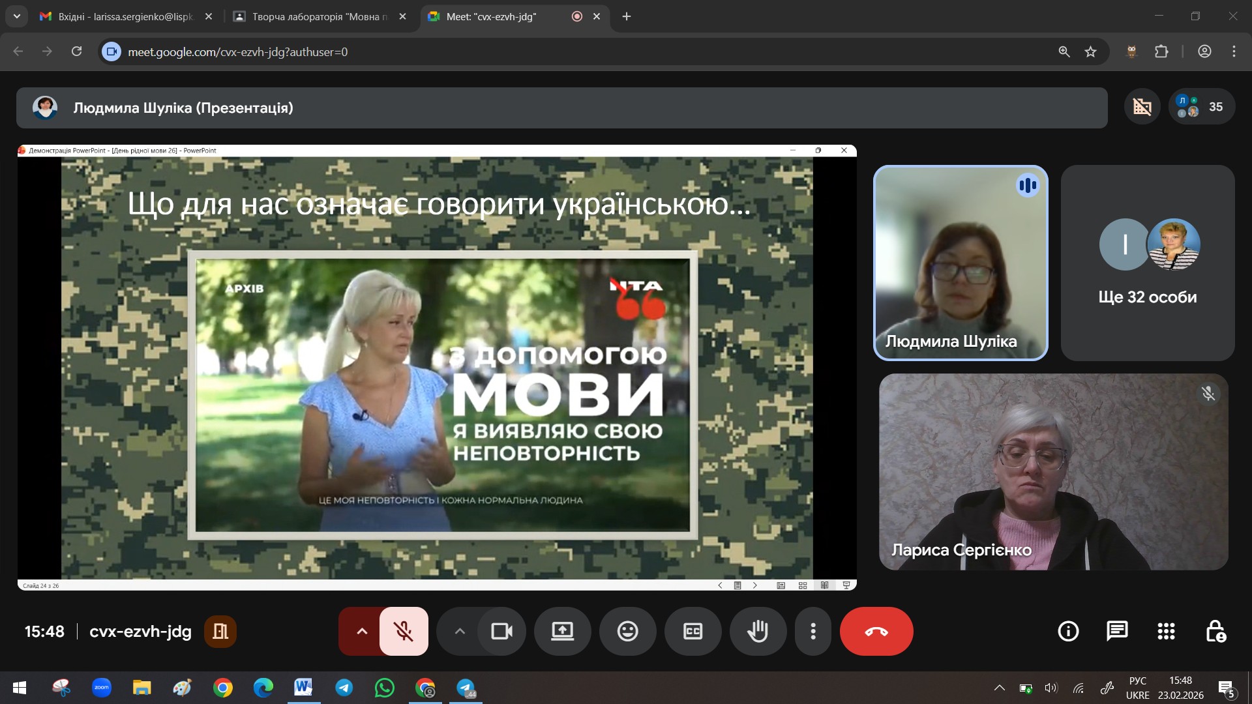Switch to Творча лабораторія browser tab
This screenshot has height=704, width=1252.
(318, 16)
